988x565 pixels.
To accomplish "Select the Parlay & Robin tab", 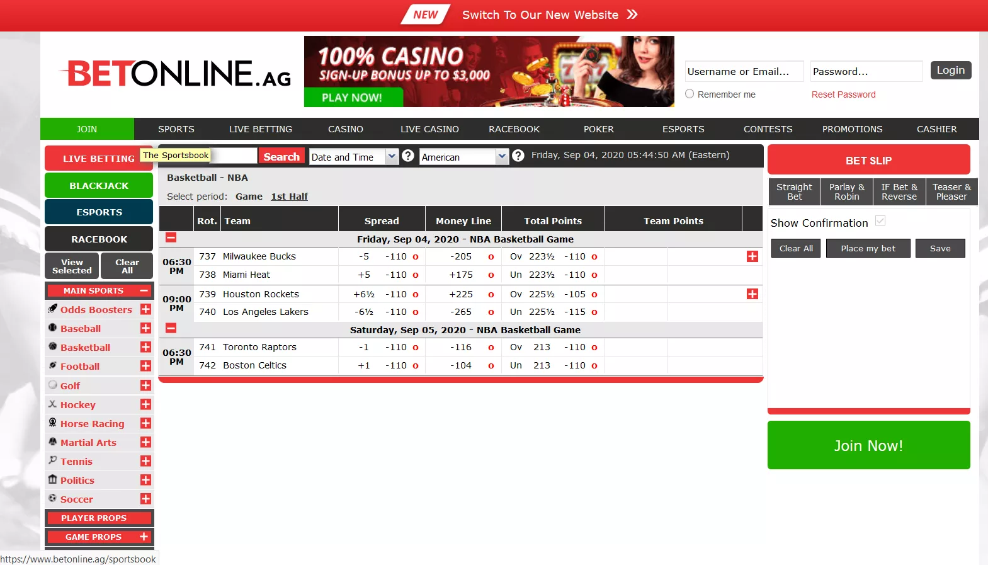I will pyautogui.click(x=847, y=191).
